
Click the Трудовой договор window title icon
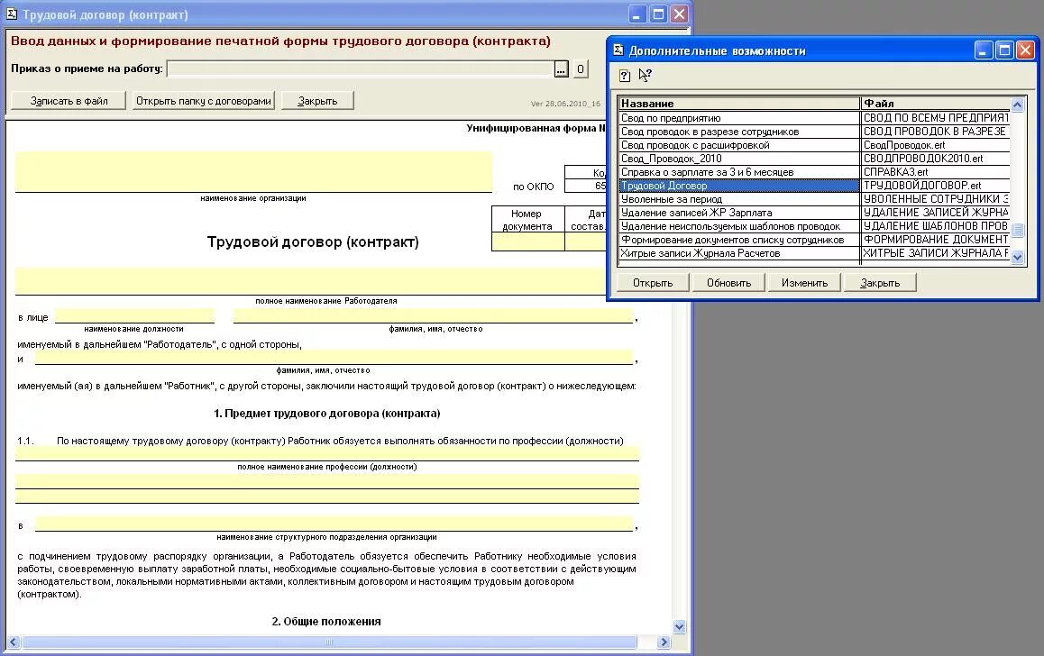[12, 14]
